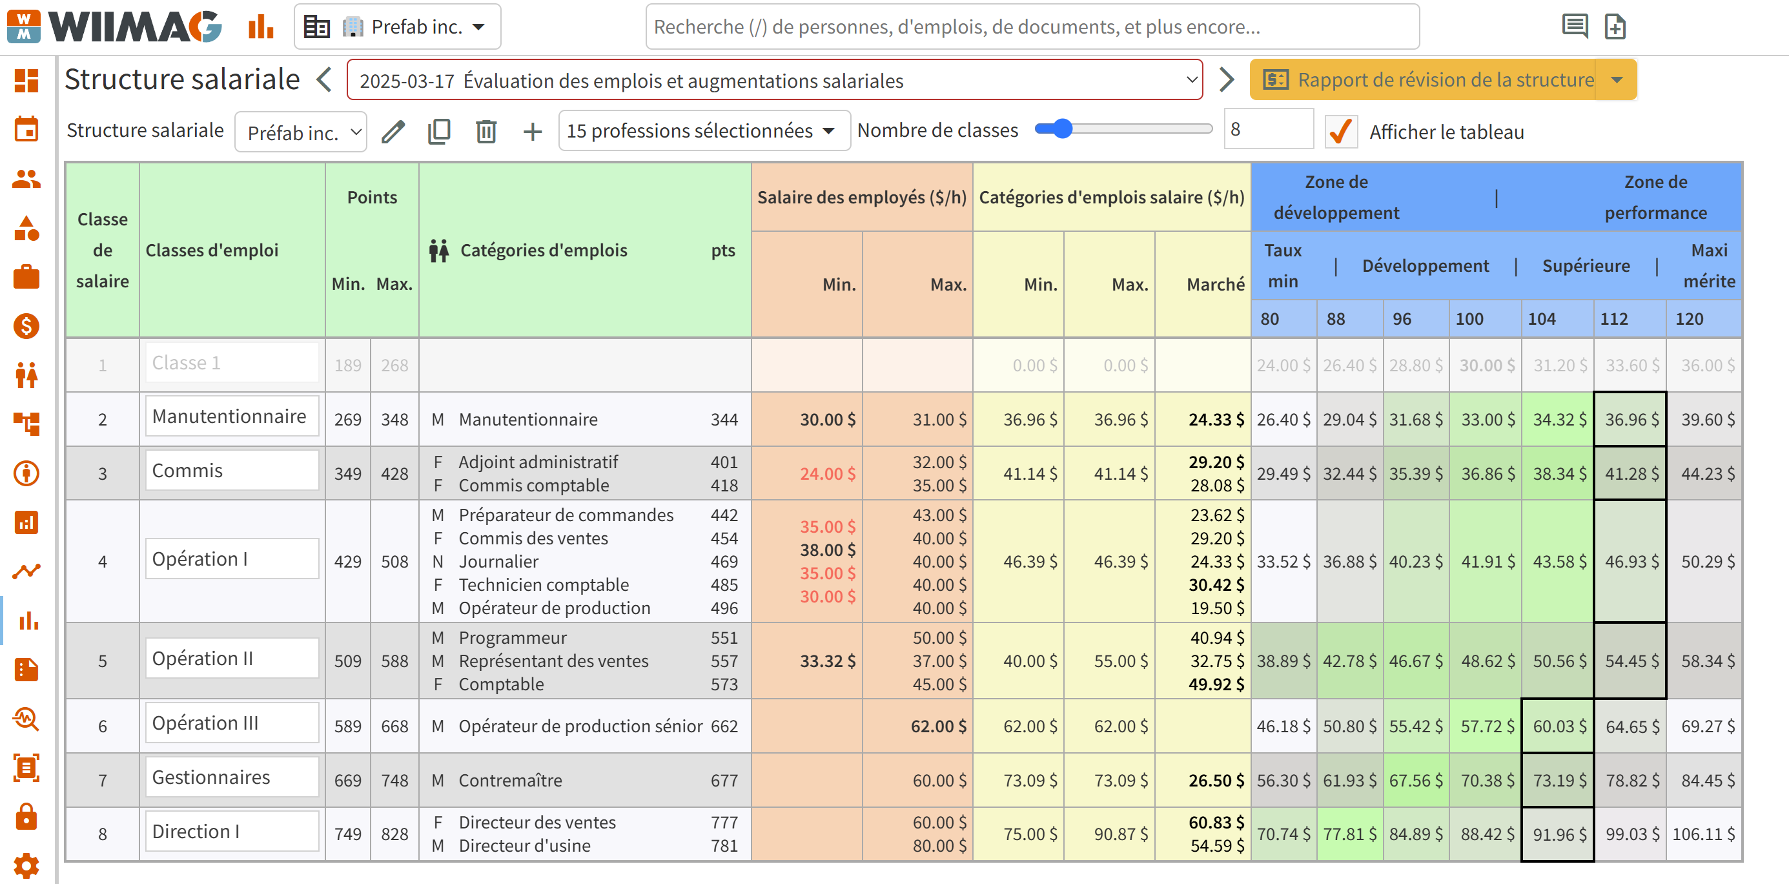
Task: Open the evaluation date scenario dropdown
Action: pyautogui.click(x=774, y=81)
